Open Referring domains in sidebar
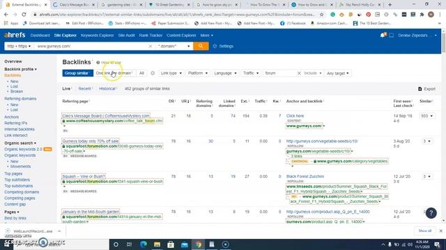The image size is (446, 250). coord(20,99)
